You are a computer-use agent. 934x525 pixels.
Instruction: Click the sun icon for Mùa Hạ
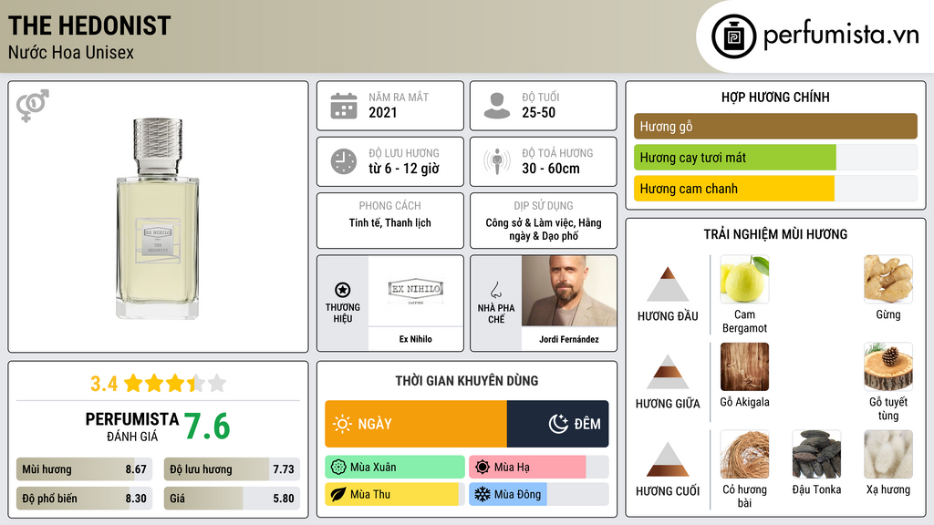pos(483,468)
